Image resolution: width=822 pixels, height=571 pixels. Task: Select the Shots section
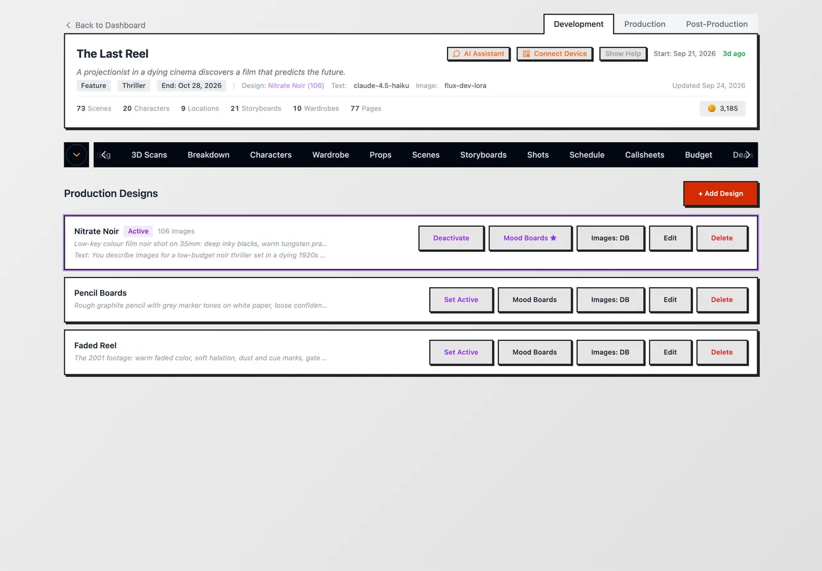point(538,155)
